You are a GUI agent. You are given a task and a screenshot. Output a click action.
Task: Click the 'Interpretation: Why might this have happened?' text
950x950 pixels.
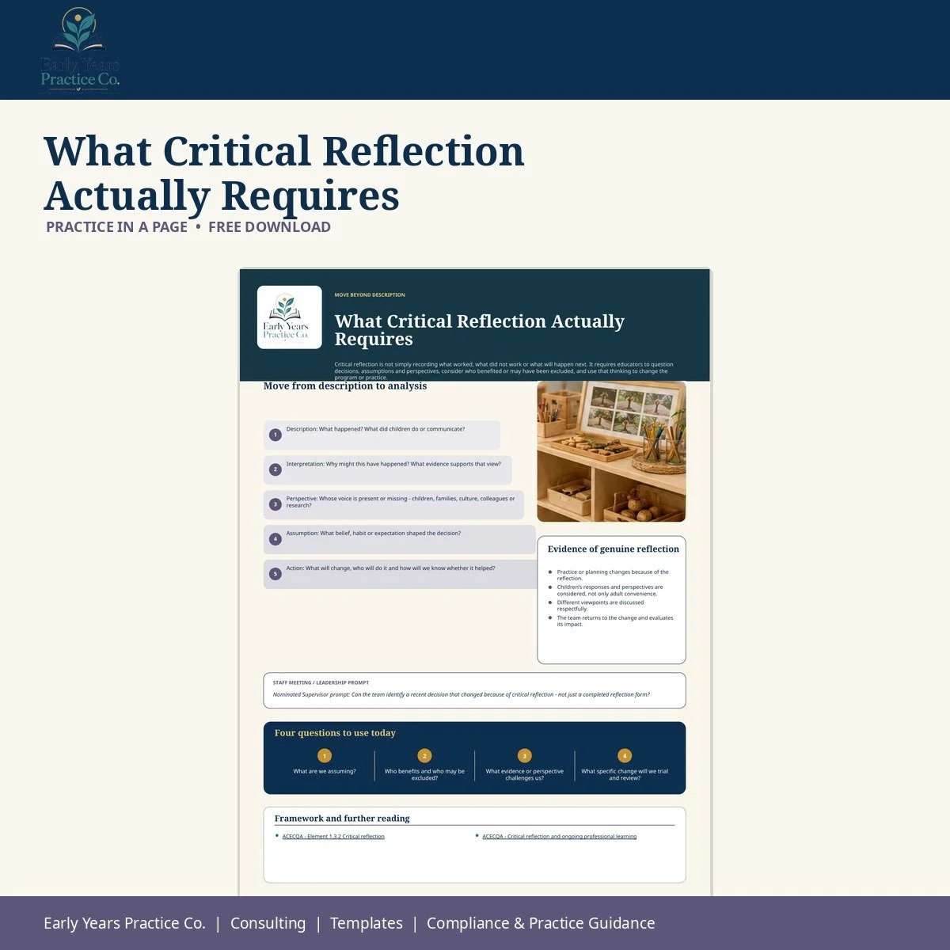pyautogui.click(x=393, y=464)
